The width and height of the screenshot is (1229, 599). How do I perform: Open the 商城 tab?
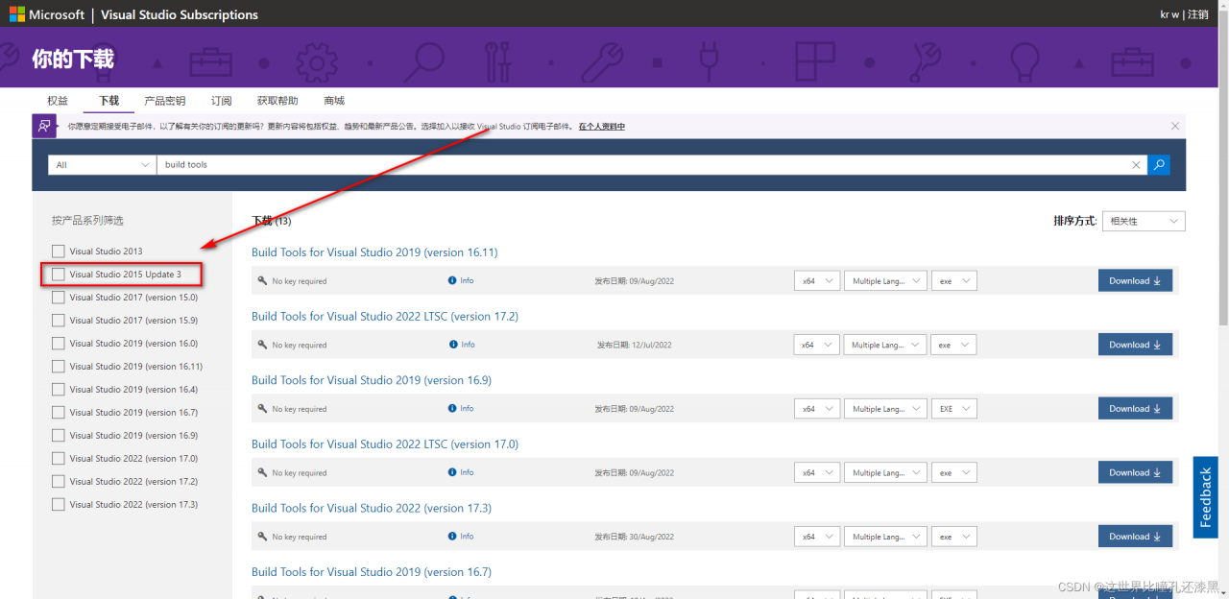pyautogui.click(x=334, y=101)
